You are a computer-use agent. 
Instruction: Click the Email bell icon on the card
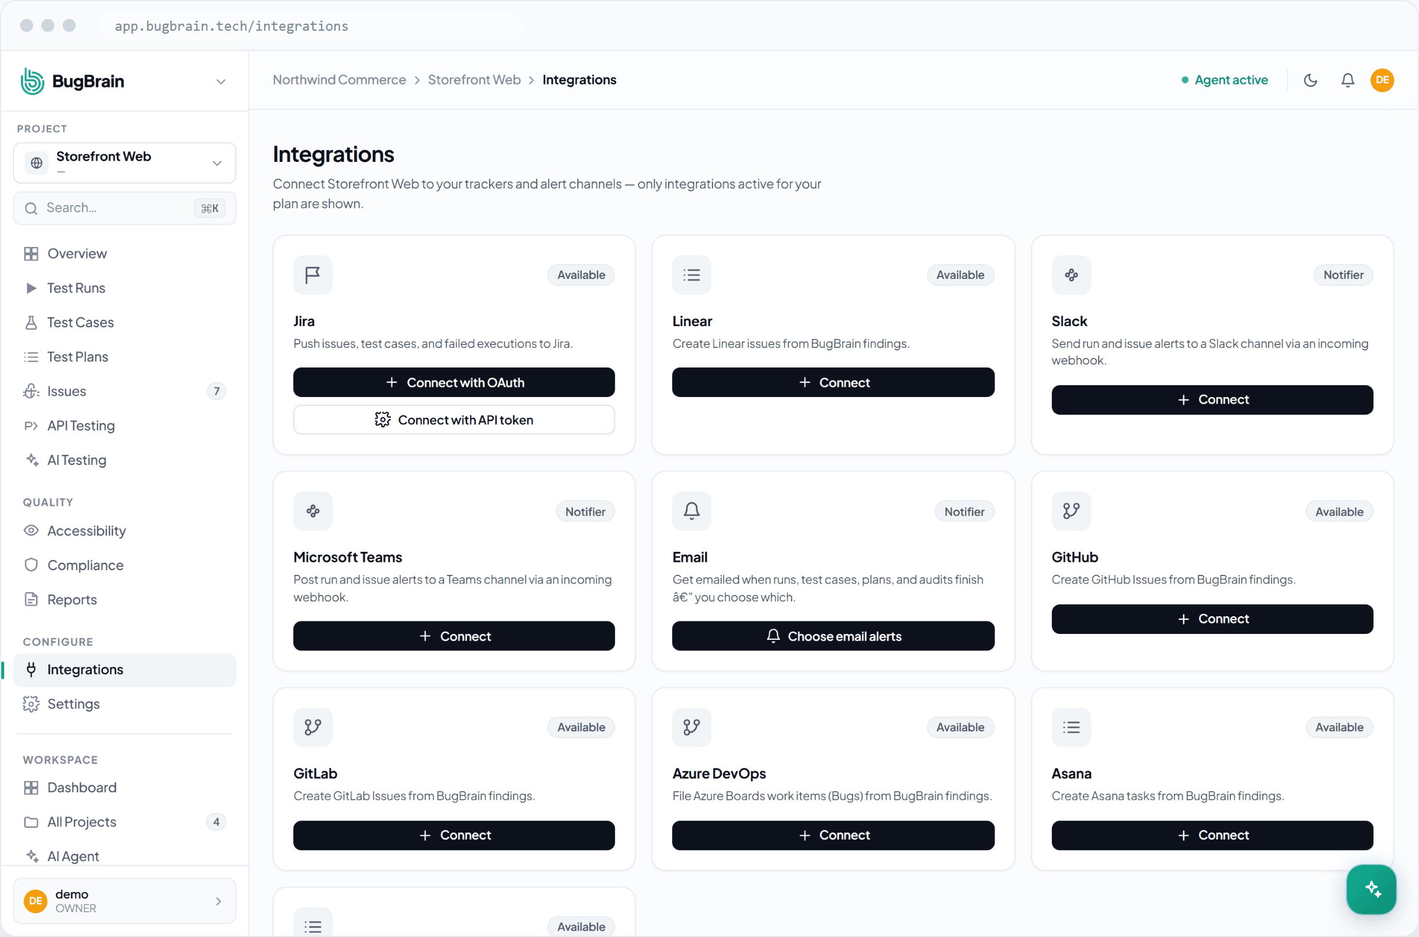click(692, 511)
